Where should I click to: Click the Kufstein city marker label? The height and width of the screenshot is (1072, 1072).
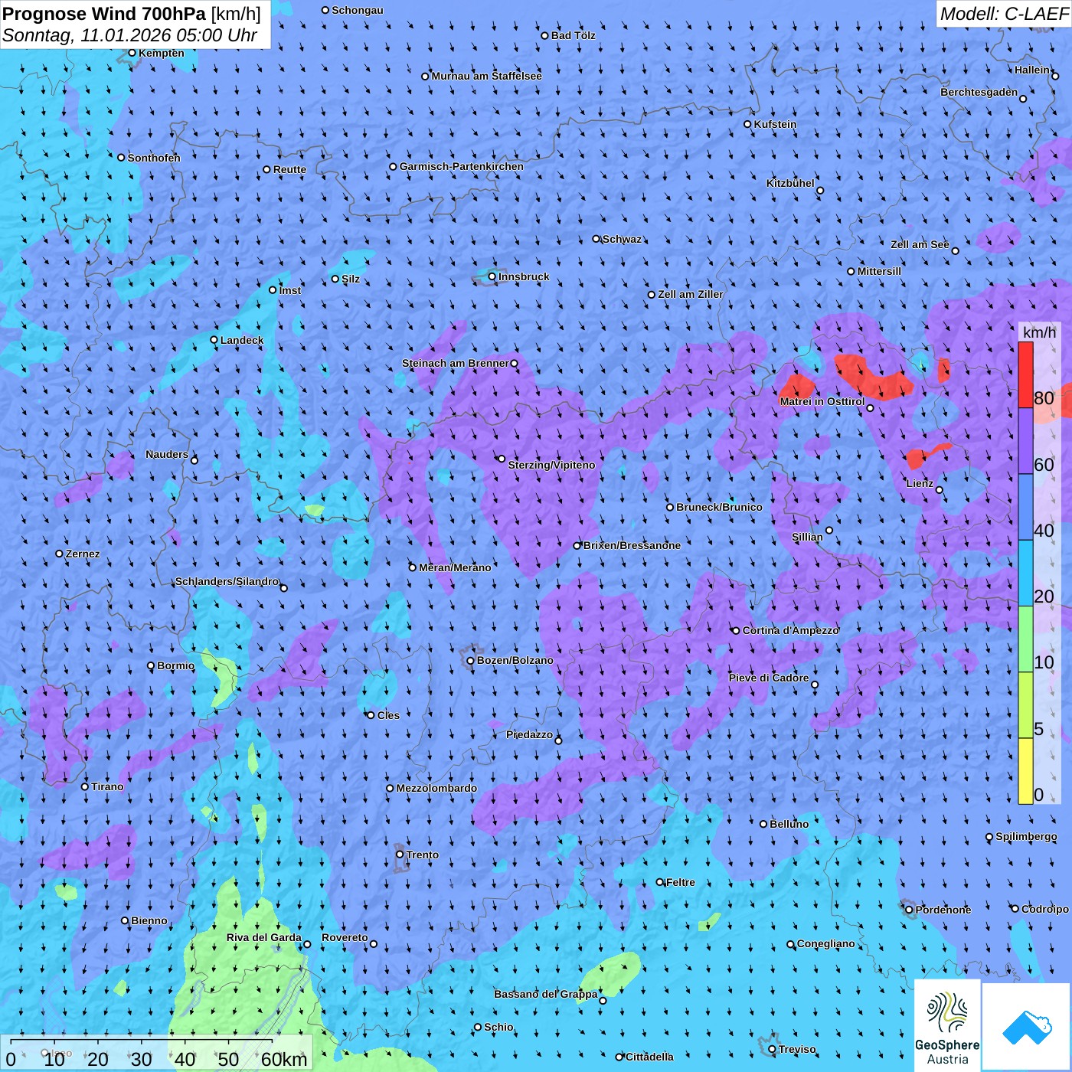point(775,124)
